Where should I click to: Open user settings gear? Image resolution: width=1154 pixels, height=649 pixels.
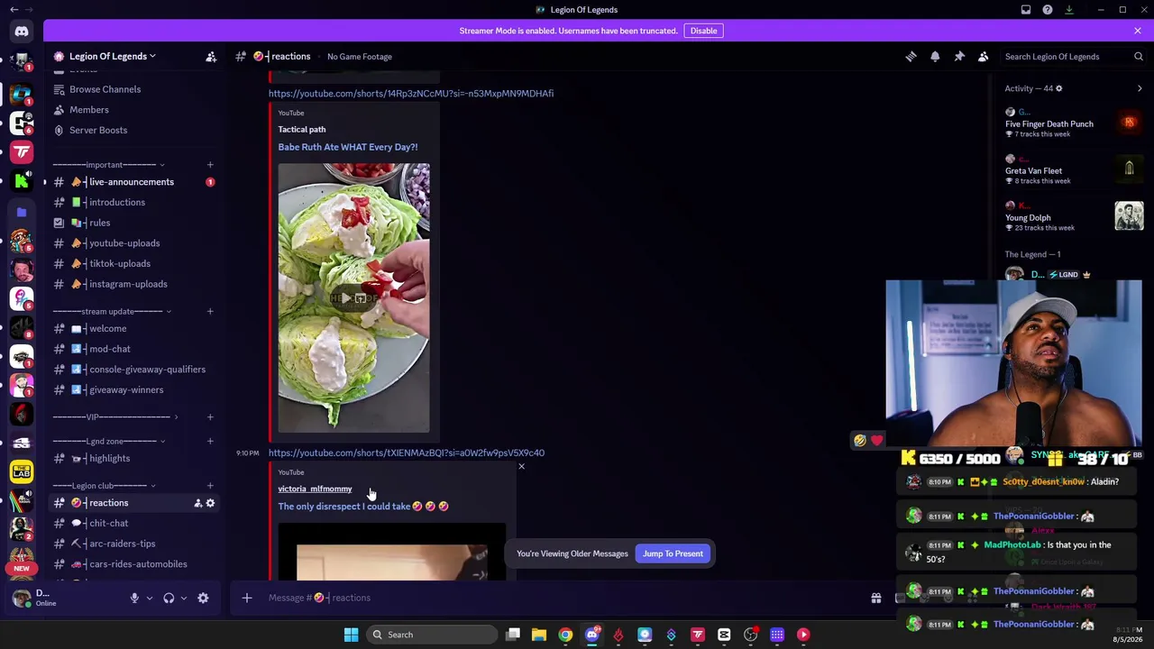click(x=203, y=598)
